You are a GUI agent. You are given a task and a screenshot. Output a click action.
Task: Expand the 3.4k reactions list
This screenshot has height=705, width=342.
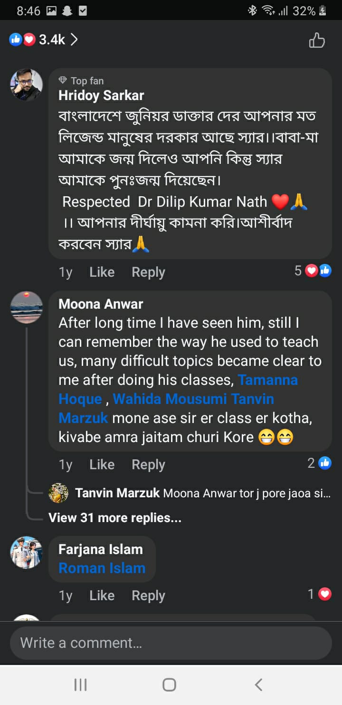[x=44, y=40]
